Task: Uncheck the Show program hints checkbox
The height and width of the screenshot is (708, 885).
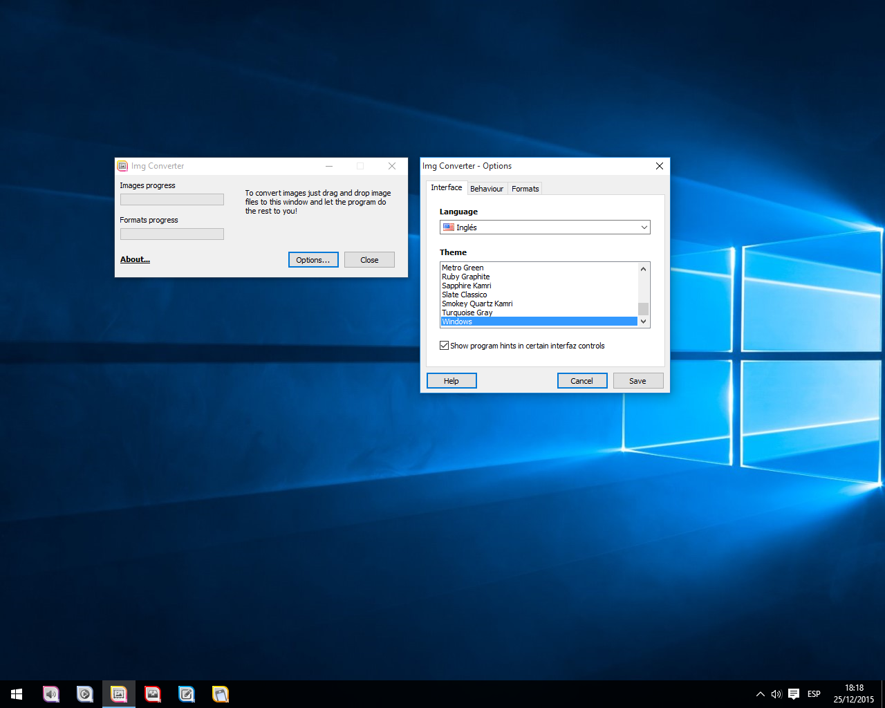Action: [445, 346]
